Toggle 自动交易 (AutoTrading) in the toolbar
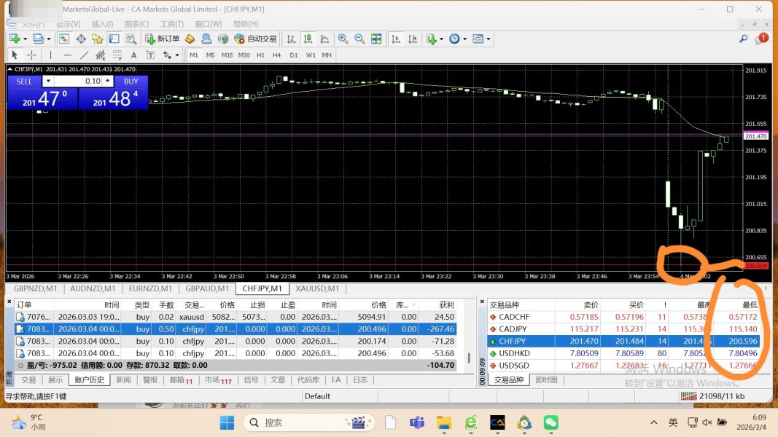Image resolution: width=778 pixels, height=437 pixels. [256, 39]
